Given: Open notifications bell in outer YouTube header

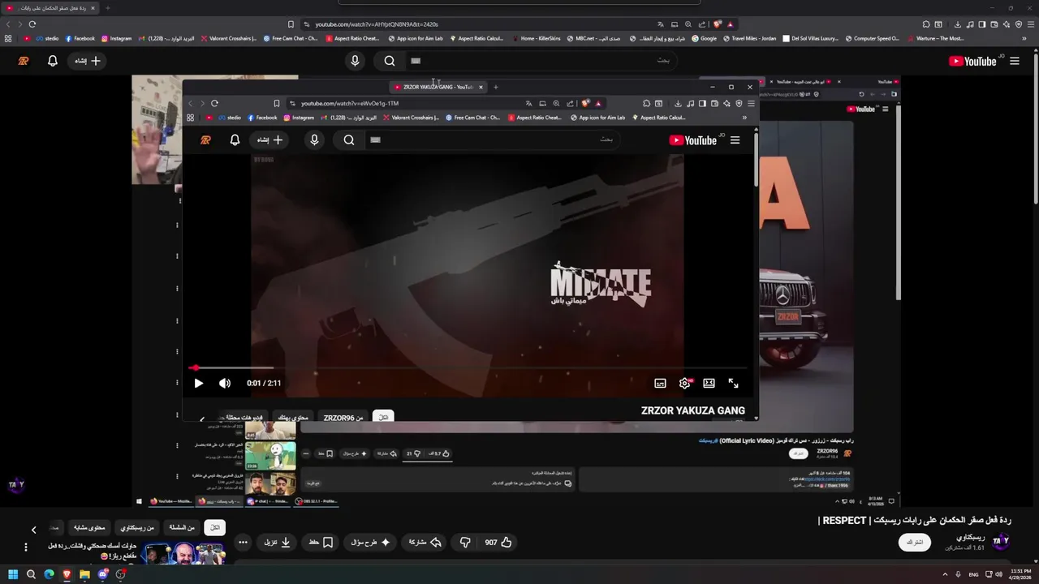Looking at the screenshot, I should pos(53,61).
